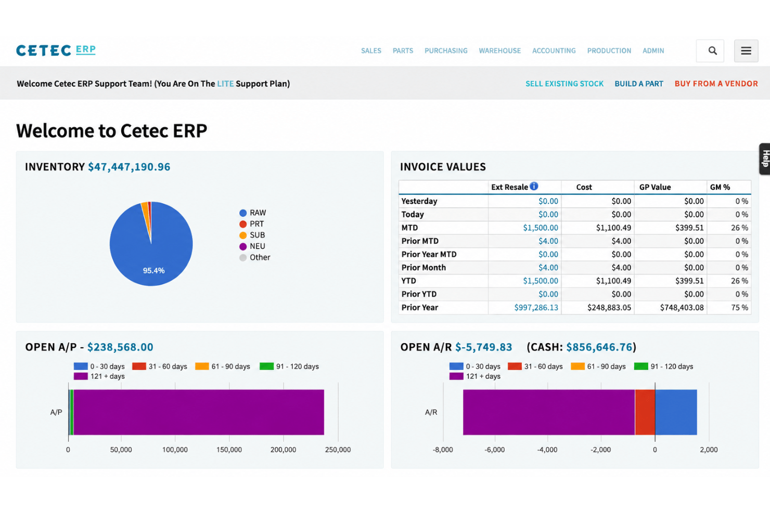Click the LITE support plan link
This screenshot has width=770, height=513.
point(225,84)
